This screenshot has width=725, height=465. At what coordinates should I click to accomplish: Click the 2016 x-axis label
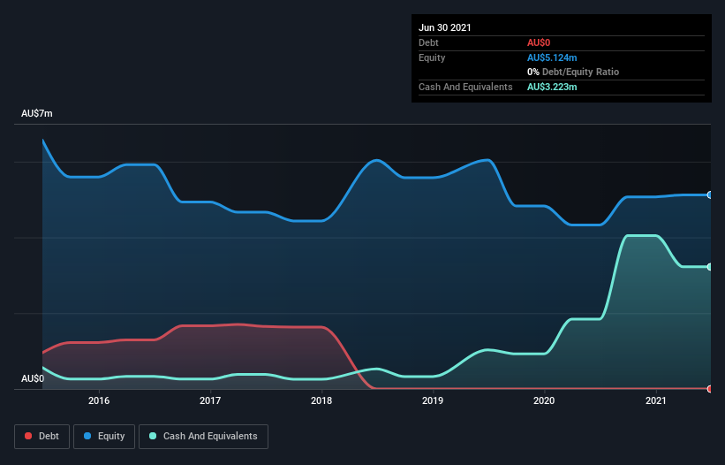click(99, 400)
